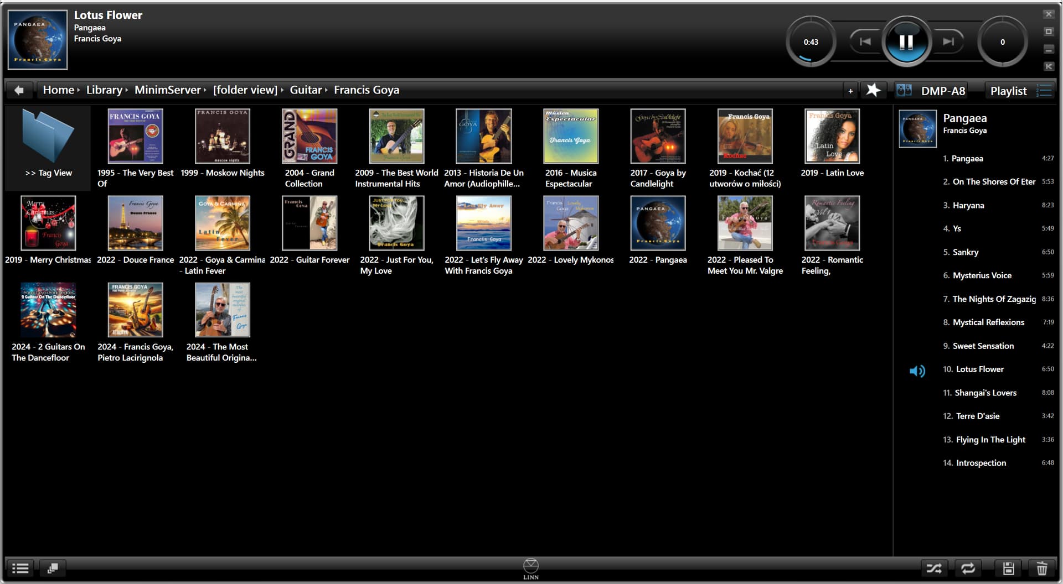The image size is (1063, 584).
Task: Skip to the next track
Action: coord(948,41)
